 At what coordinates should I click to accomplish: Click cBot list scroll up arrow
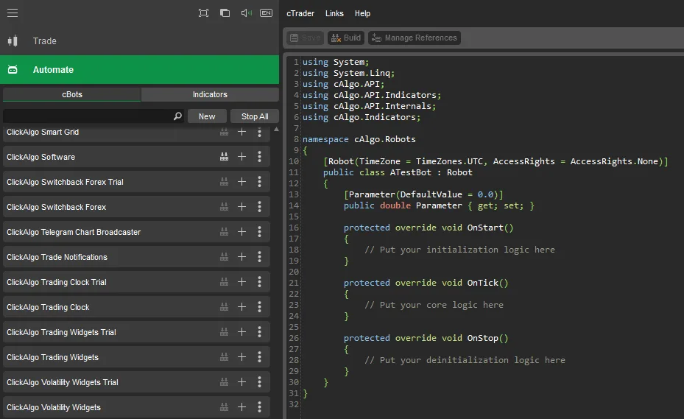[276, 130]
